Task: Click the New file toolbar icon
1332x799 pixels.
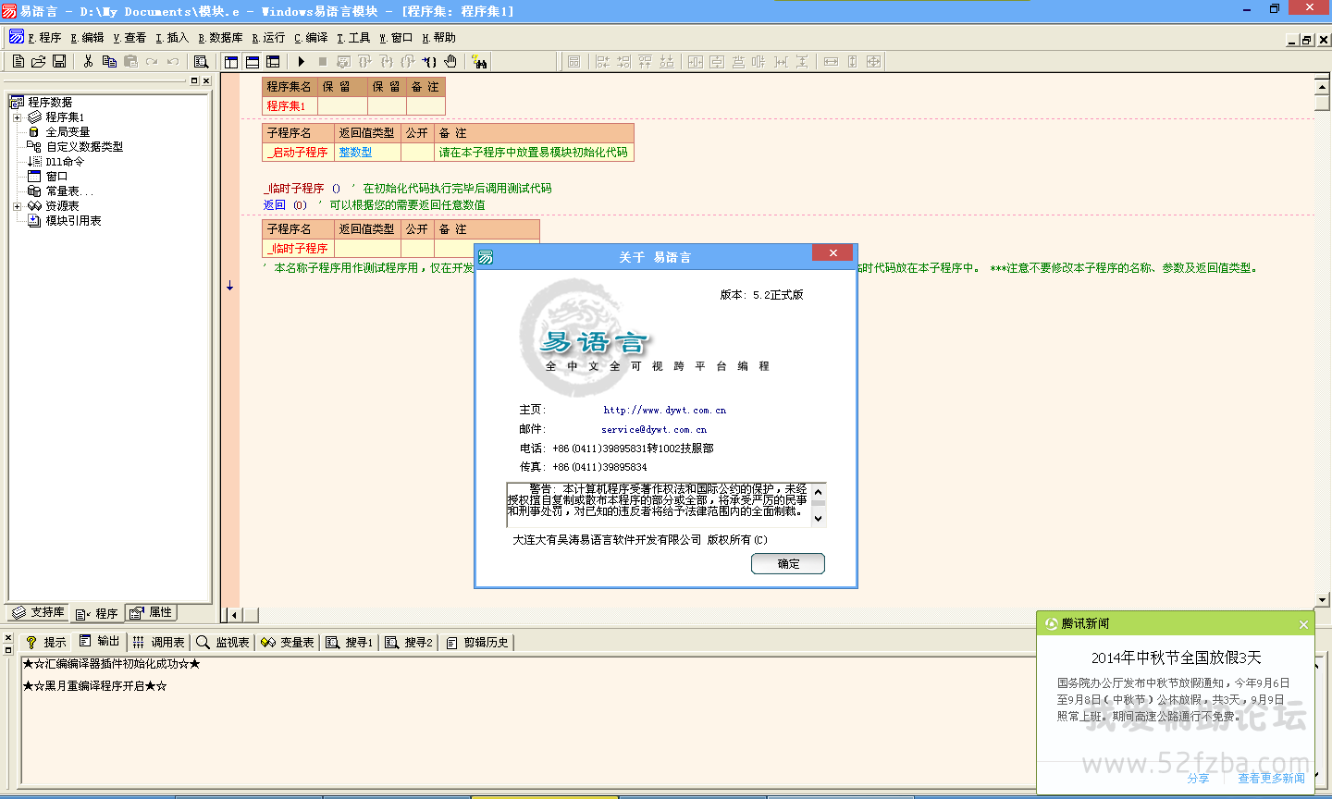Action: [18, 61]
